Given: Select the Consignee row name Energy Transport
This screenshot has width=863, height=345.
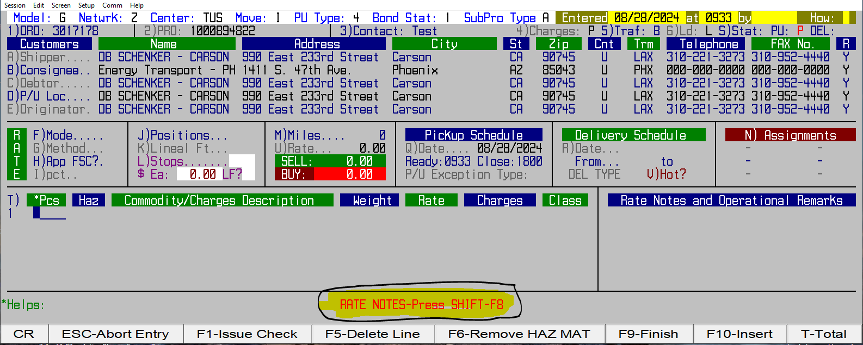Looking at the screenshot, I should (x=167, y=70).
